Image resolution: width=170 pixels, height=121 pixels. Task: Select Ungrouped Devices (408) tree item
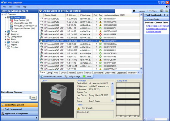24,28
